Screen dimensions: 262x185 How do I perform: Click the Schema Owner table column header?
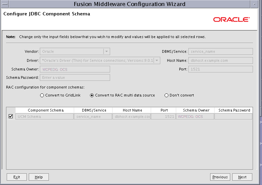click(x=195, y=110)
